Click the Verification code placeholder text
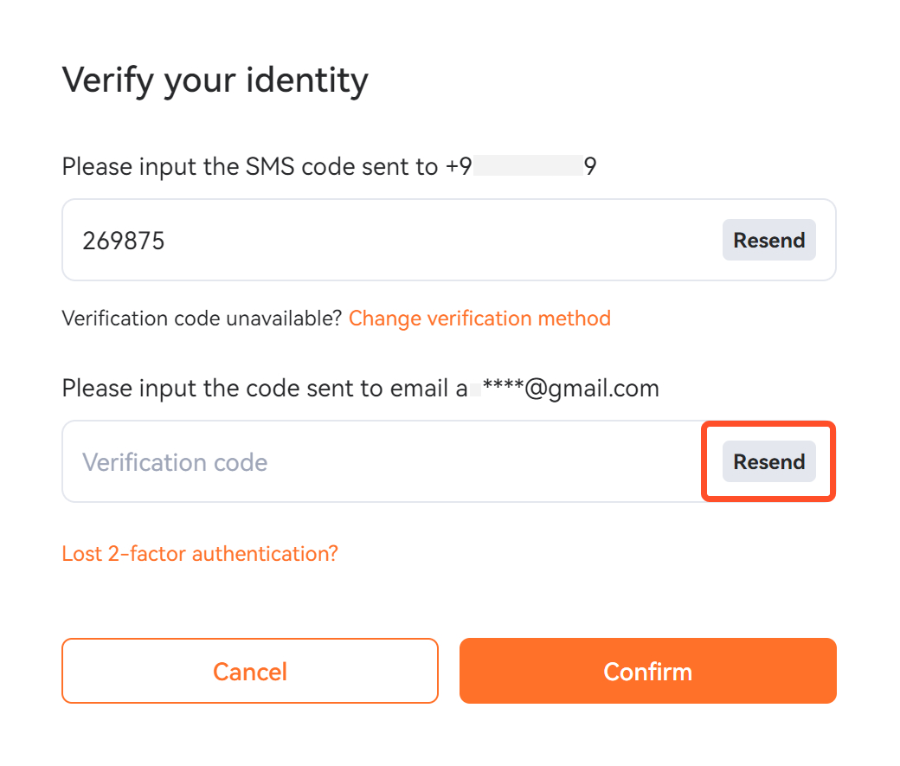Viewport: 900px width, 766px height. 175,462
